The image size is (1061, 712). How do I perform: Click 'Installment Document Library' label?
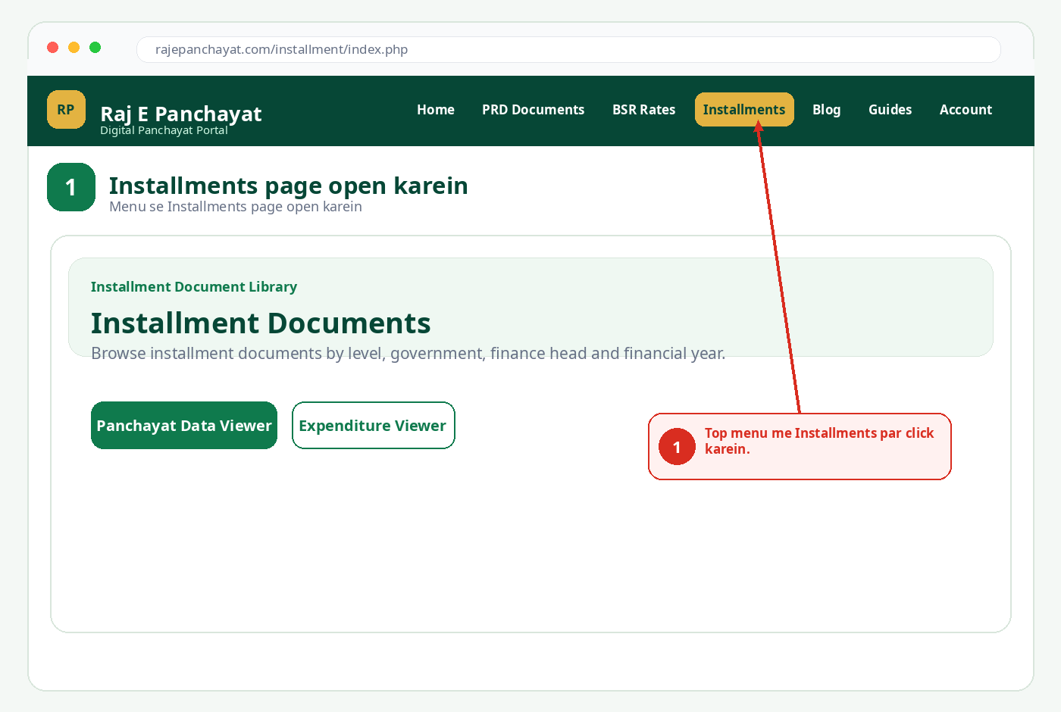(194, 287)
